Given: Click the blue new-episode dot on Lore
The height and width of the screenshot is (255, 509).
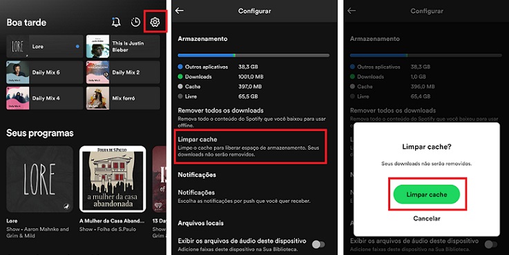Looking at the screenshot, I should [77, 46].
